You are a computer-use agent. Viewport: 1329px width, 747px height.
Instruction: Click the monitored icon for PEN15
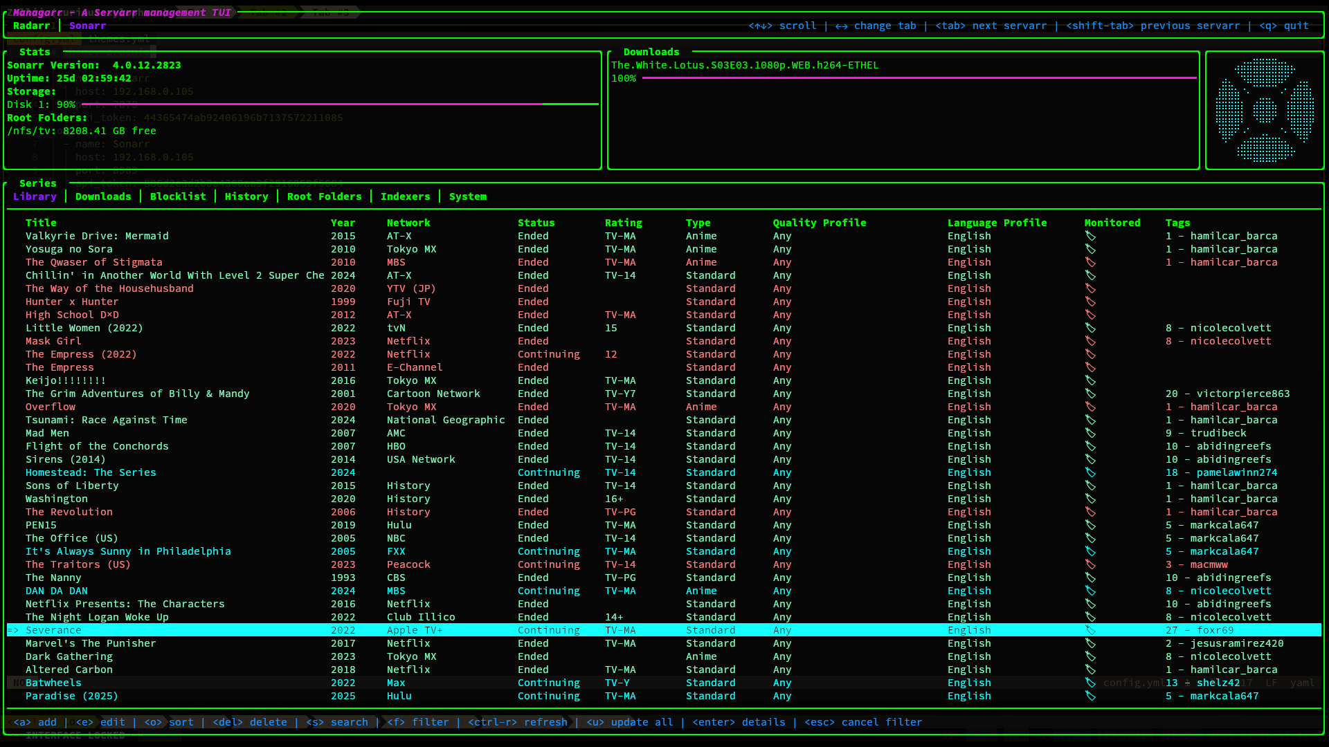pos(1090,525)
